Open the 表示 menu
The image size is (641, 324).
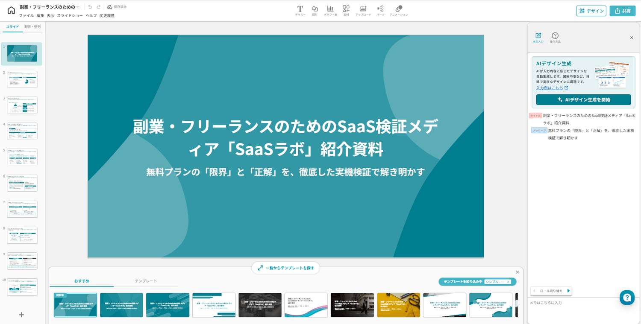(50, 15)
